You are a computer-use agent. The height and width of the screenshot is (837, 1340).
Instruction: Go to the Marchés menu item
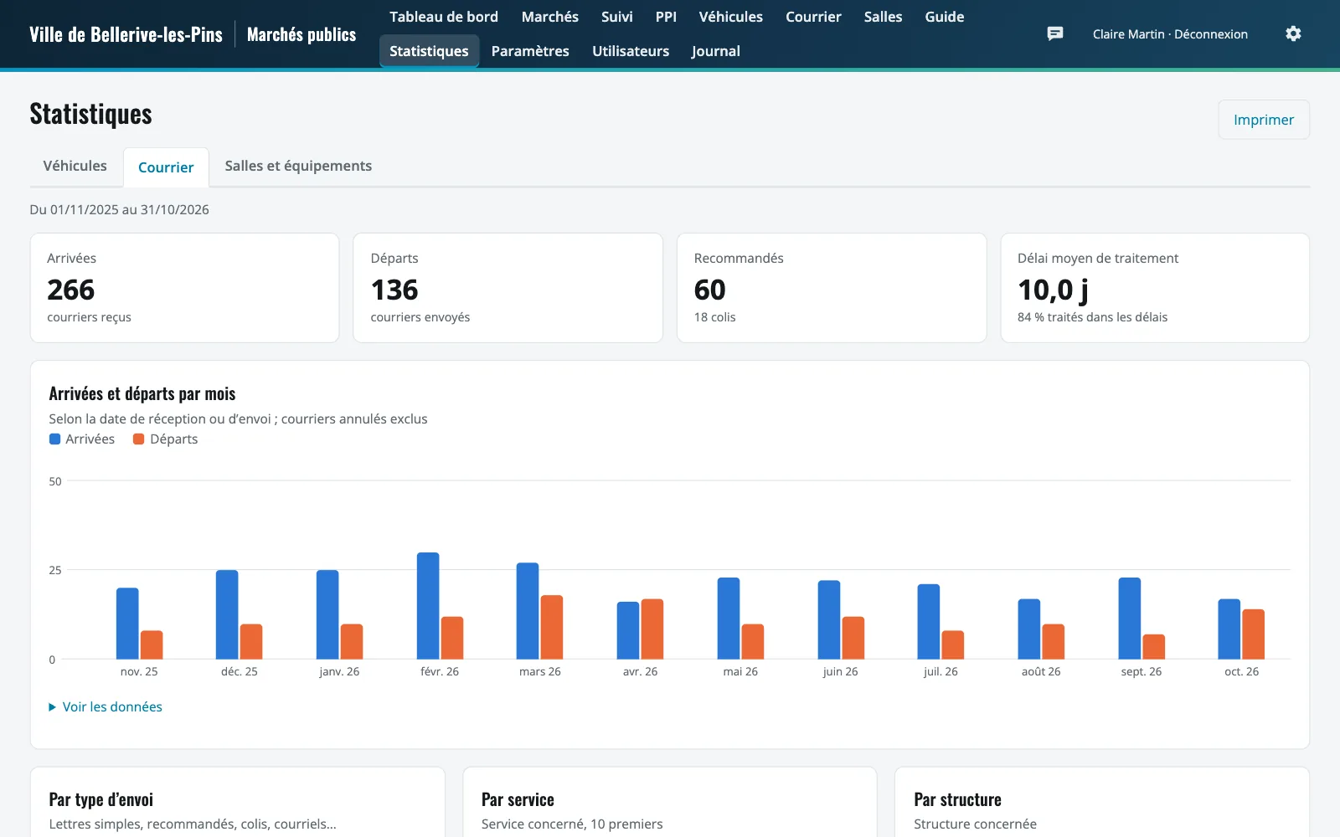[549, 17]
